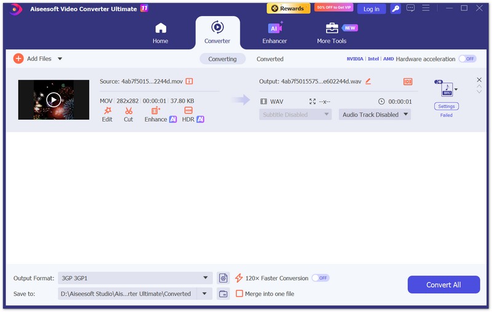Check Merge into one file
The height and width of the screenshot is (312, 492).
239,294
